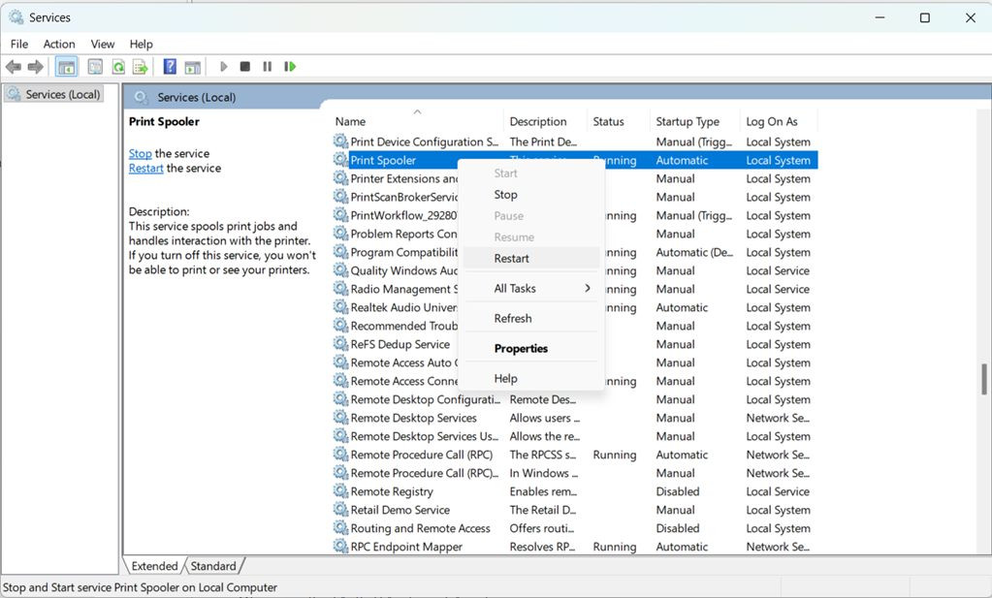Open the View menu
992x598 pixels.
point(103,44)
